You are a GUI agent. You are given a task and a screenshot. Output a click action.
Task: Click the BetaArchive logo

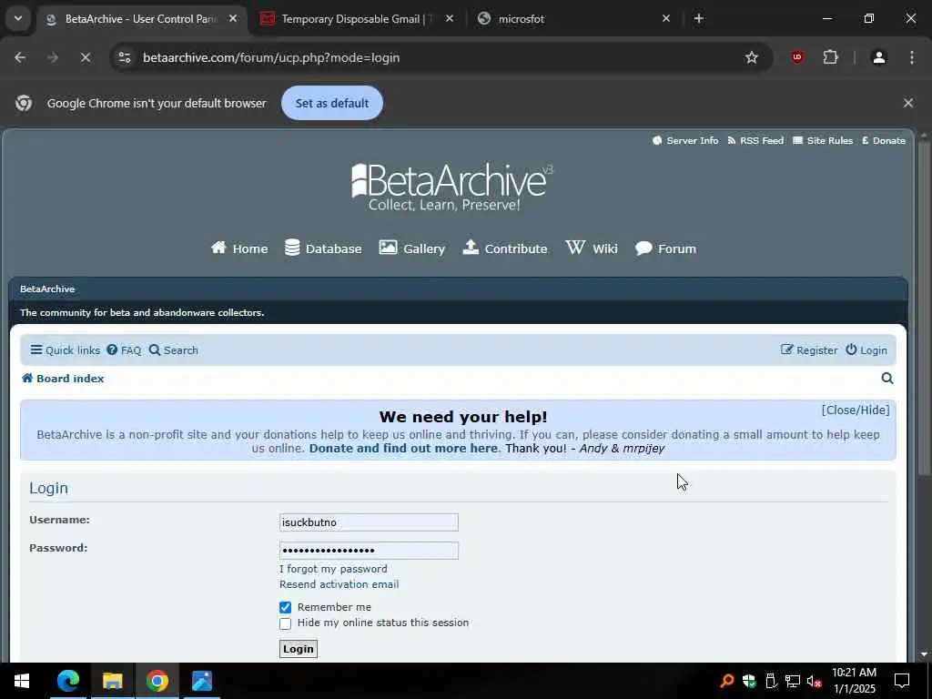coord(452,187)
